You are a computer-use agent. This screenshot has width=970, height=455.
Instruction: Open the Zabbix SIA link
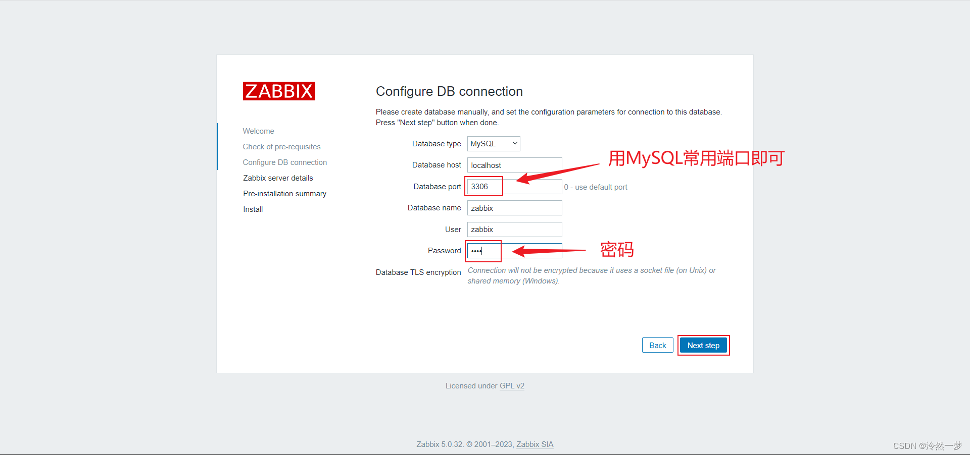point(535,444)
